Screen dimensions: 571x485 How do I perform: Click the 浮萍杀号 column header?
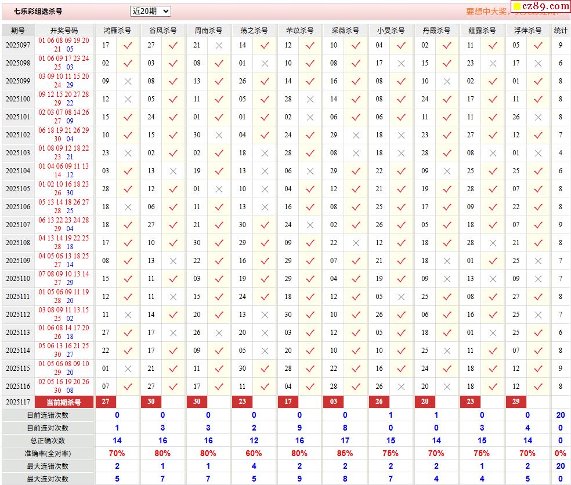527,30
